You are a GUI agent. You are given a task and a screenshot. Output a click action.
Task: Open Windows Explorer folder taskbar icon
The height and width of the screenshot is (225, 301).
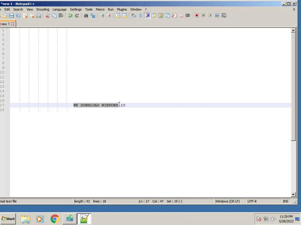click(26, 219)
